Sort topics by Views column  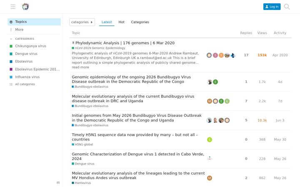click(262, 33)
